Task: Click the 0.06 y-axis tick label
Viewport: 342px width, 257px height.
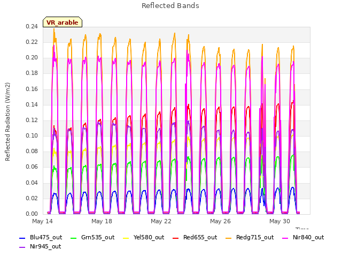Action: [x=32, y=167]
